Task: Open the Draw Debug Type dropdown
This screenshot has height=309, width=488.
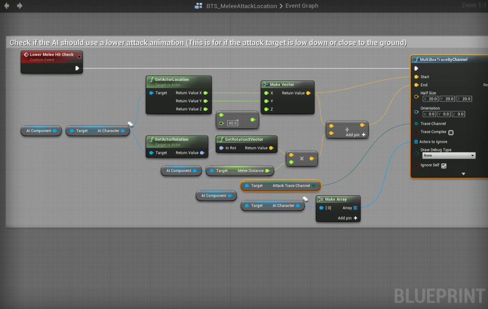Action: pyautogui.click(x=448, y=155)
